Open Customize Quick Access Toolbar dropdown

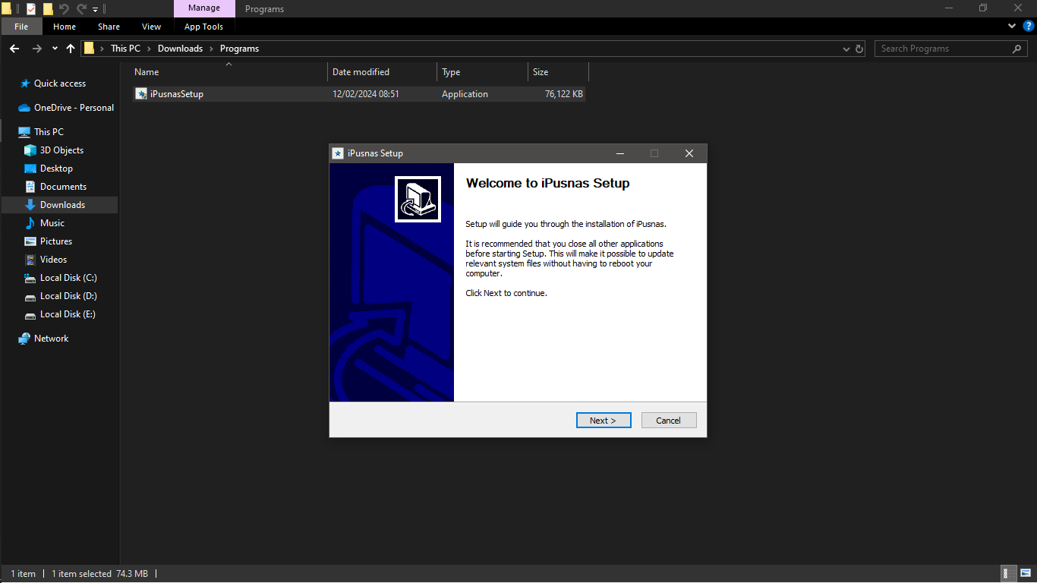95,10
